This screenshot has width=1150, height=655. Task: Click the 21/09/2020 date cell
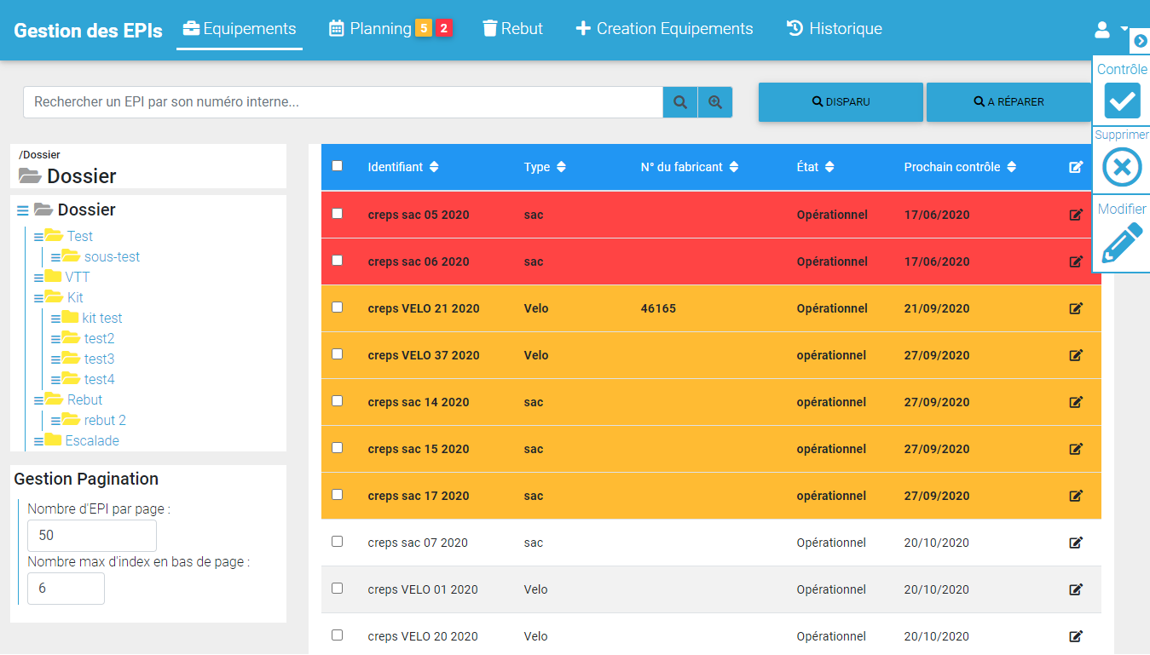pyautogui.click(x=937, y=308)
